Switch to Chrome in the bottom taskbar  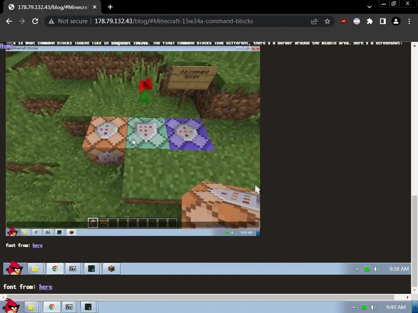pos(51,307)
